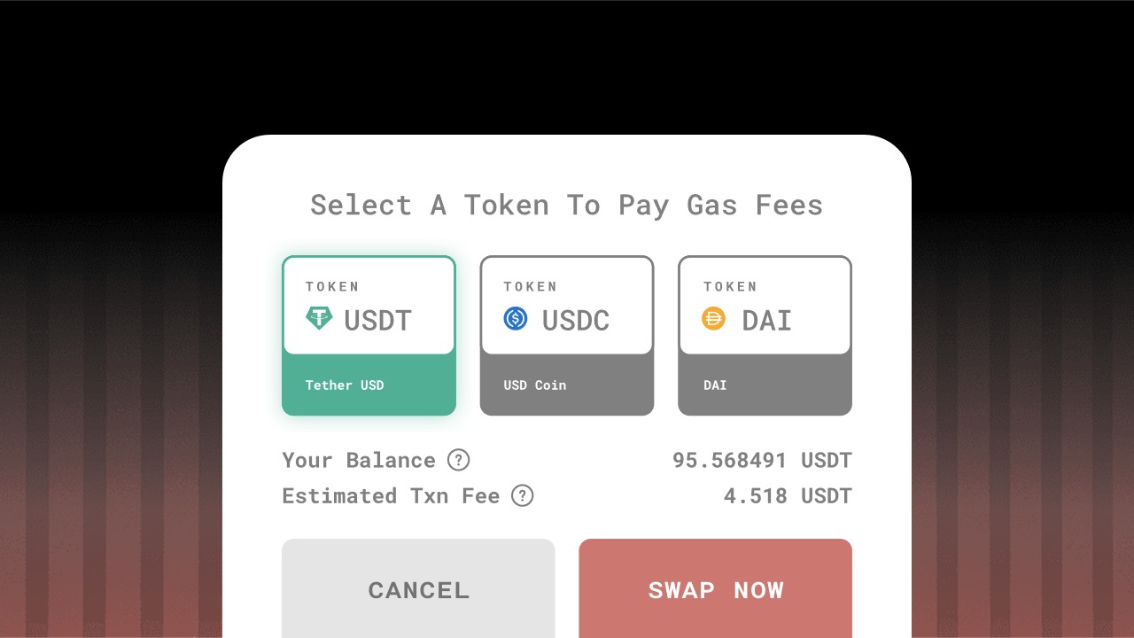This screenshot has width=1134, height=638.
Task: Click the dollar symbol icon in the USDC card
Action: click(x=515, y=319)
